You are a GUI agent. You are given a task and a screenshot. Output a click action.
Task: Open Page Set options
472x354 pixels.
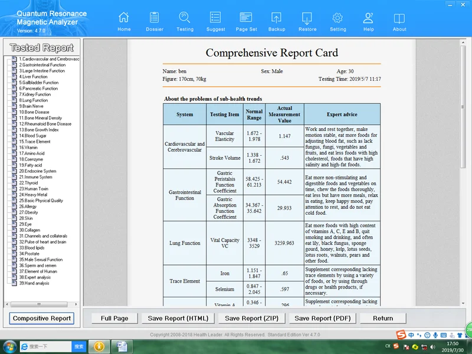[246, 21]
